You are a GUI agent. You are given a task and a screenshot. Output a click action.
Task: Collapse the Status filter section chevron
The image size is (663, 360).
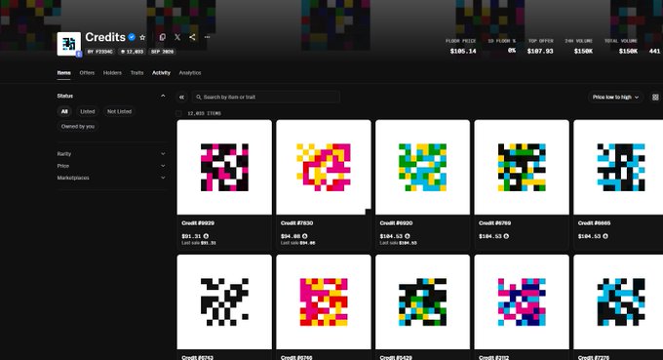(x=163, y=96)
